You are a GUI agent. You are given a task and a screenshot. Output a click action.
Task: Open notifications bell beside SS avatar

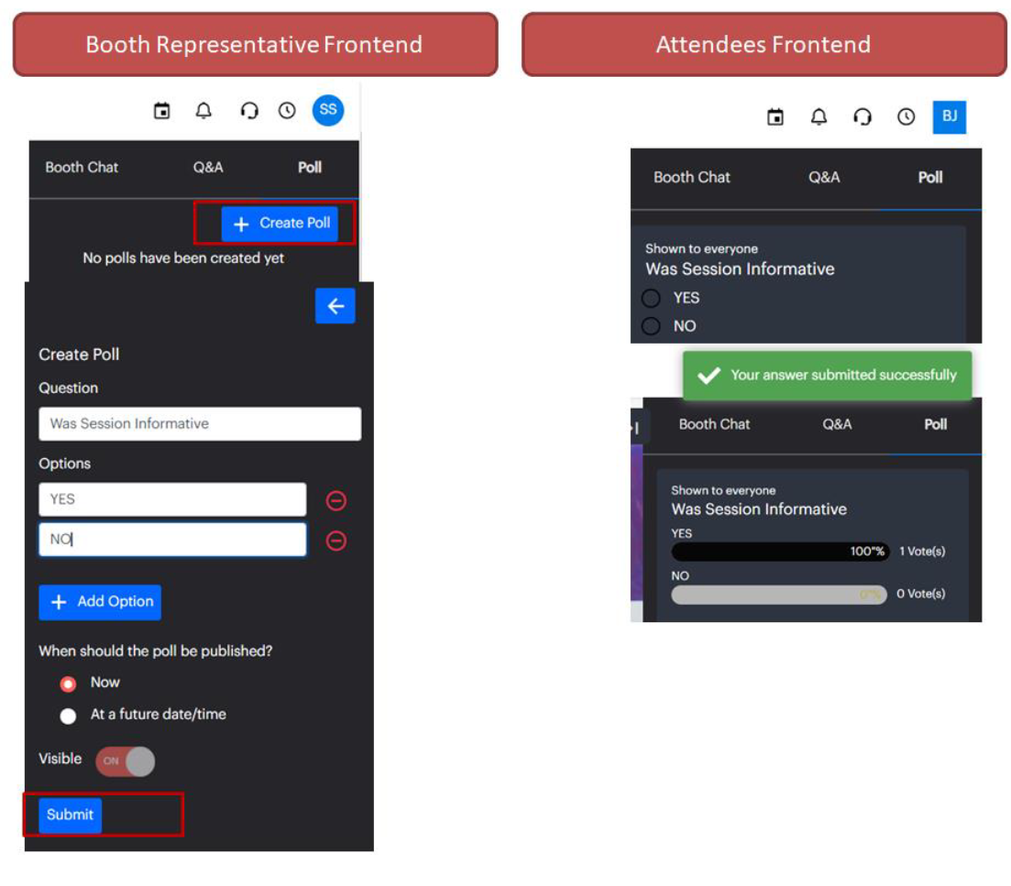pyautogui.click(x=203, y=111)
